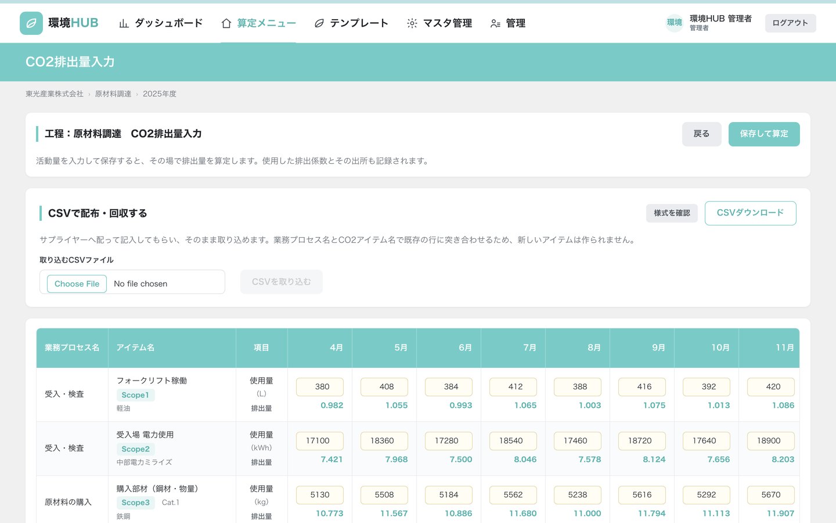Click the 環境 user avatar badge
Image resolution: width=836 pixels, height=523 pixels.
click(x=675, y=23)
